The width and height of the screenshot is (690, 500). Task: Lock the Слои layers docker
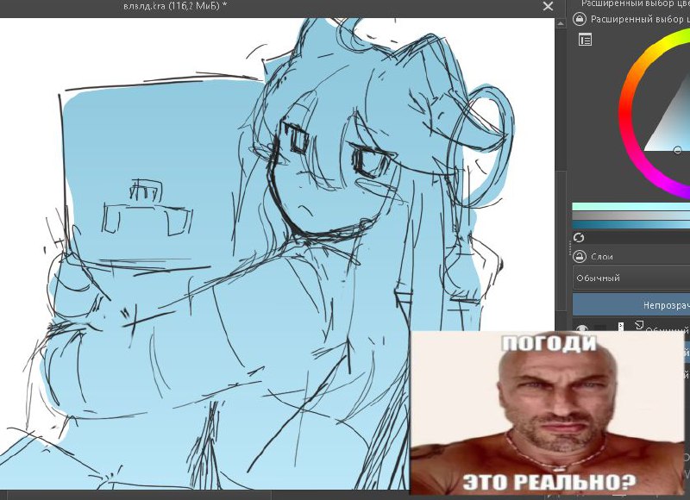(580, 256)
